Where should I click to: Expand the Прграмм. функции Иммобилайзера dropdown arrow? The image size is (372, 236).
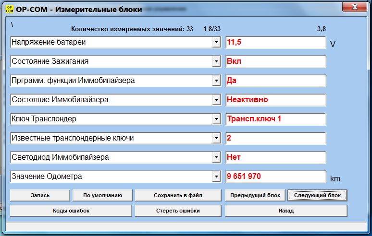tap(216, 81)
